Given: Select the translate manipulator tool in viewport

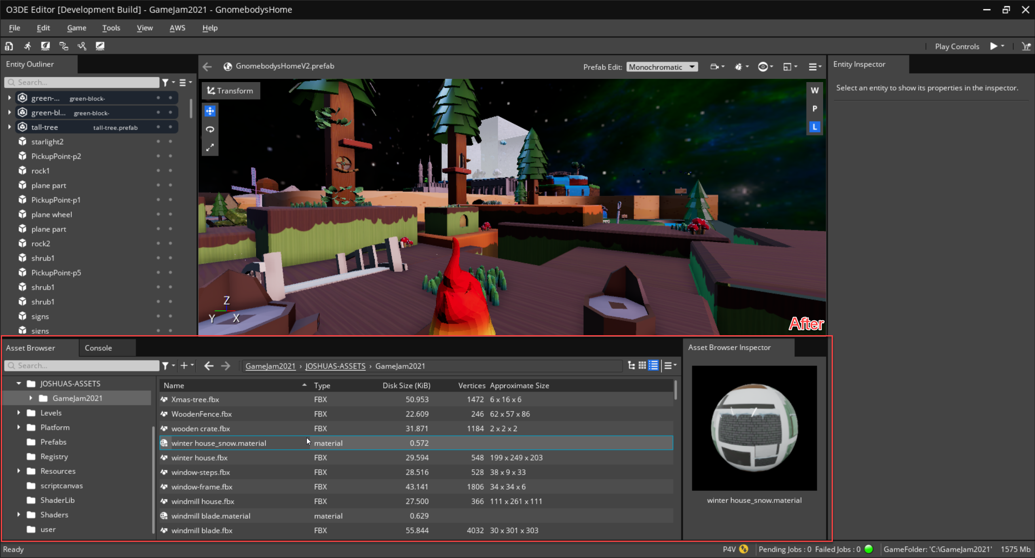Looking at the screenshot, I should tap(210, 111).
